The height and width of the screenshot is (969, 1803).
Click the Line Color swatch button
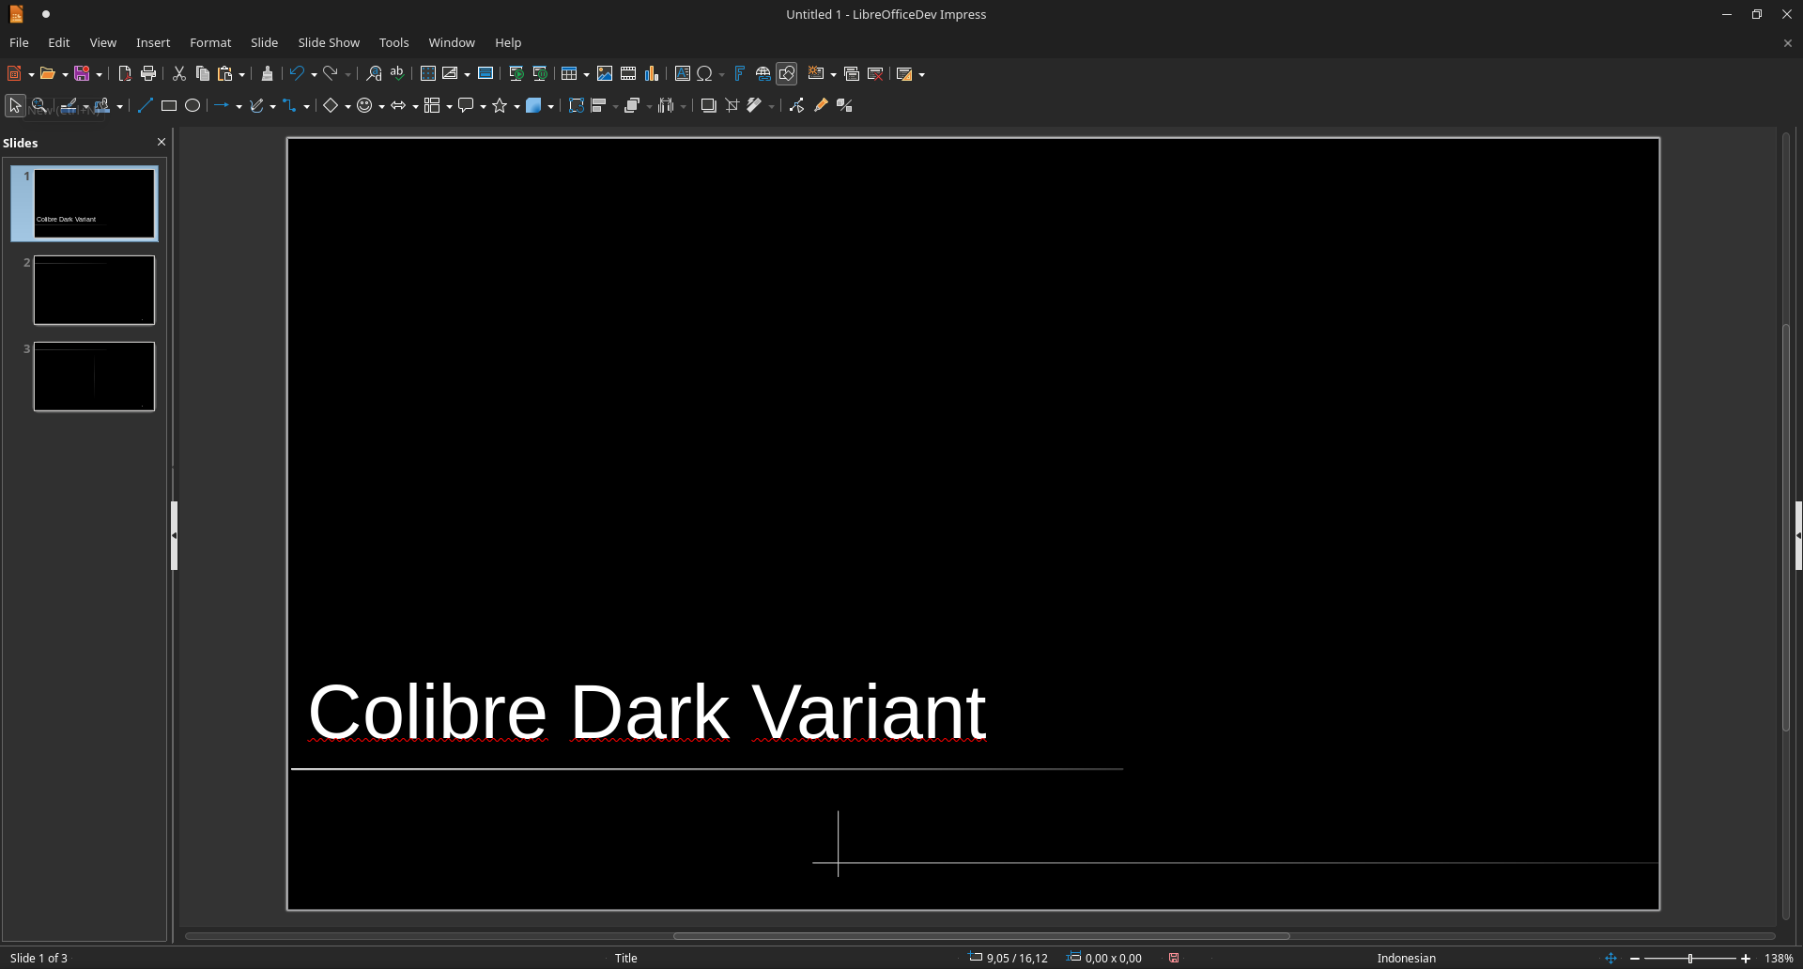coord(69,106)
